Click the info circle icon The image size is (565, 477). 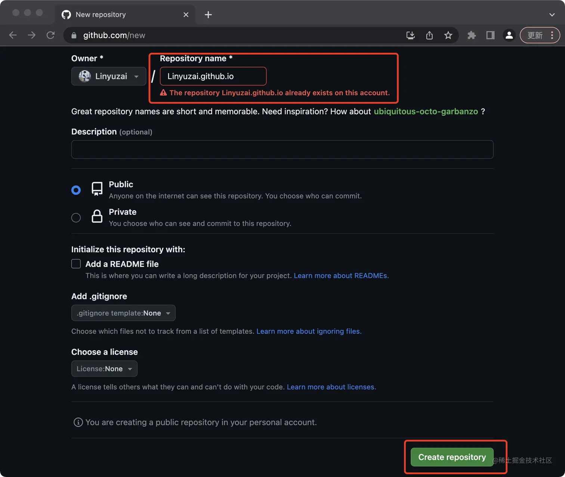point(78,422)
